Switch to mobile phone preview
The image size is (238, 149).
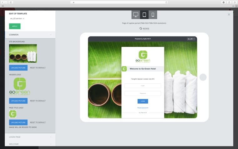(x=153, y=15)
